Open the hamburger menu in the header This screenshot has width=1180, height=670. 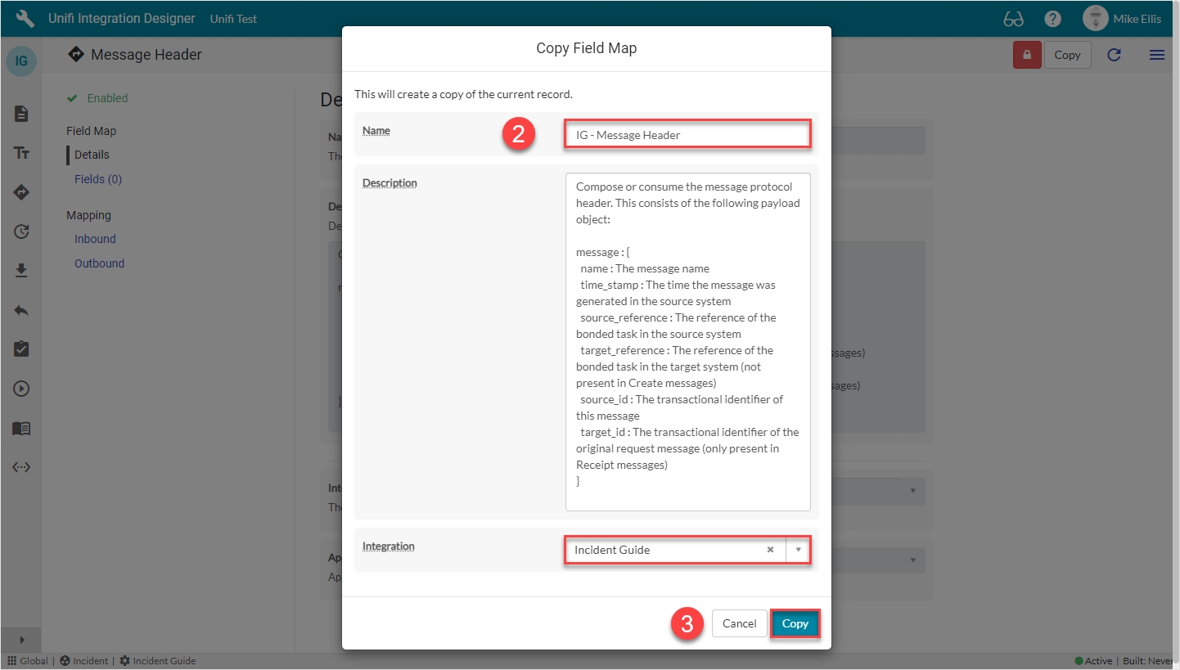click(1157, 55)
